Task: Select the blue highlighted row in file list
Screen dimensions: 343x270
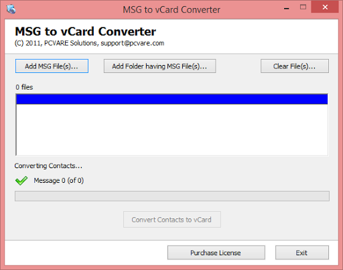Action: (172, 99)
